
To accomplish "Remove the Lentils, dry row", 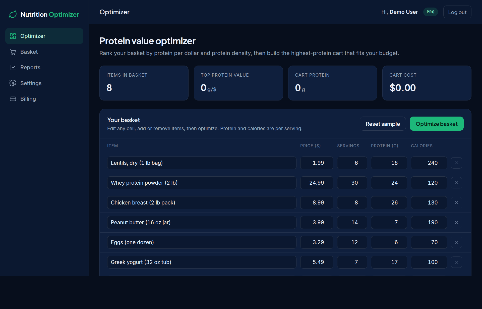I will pyautogui.click(x=456, y=163).
